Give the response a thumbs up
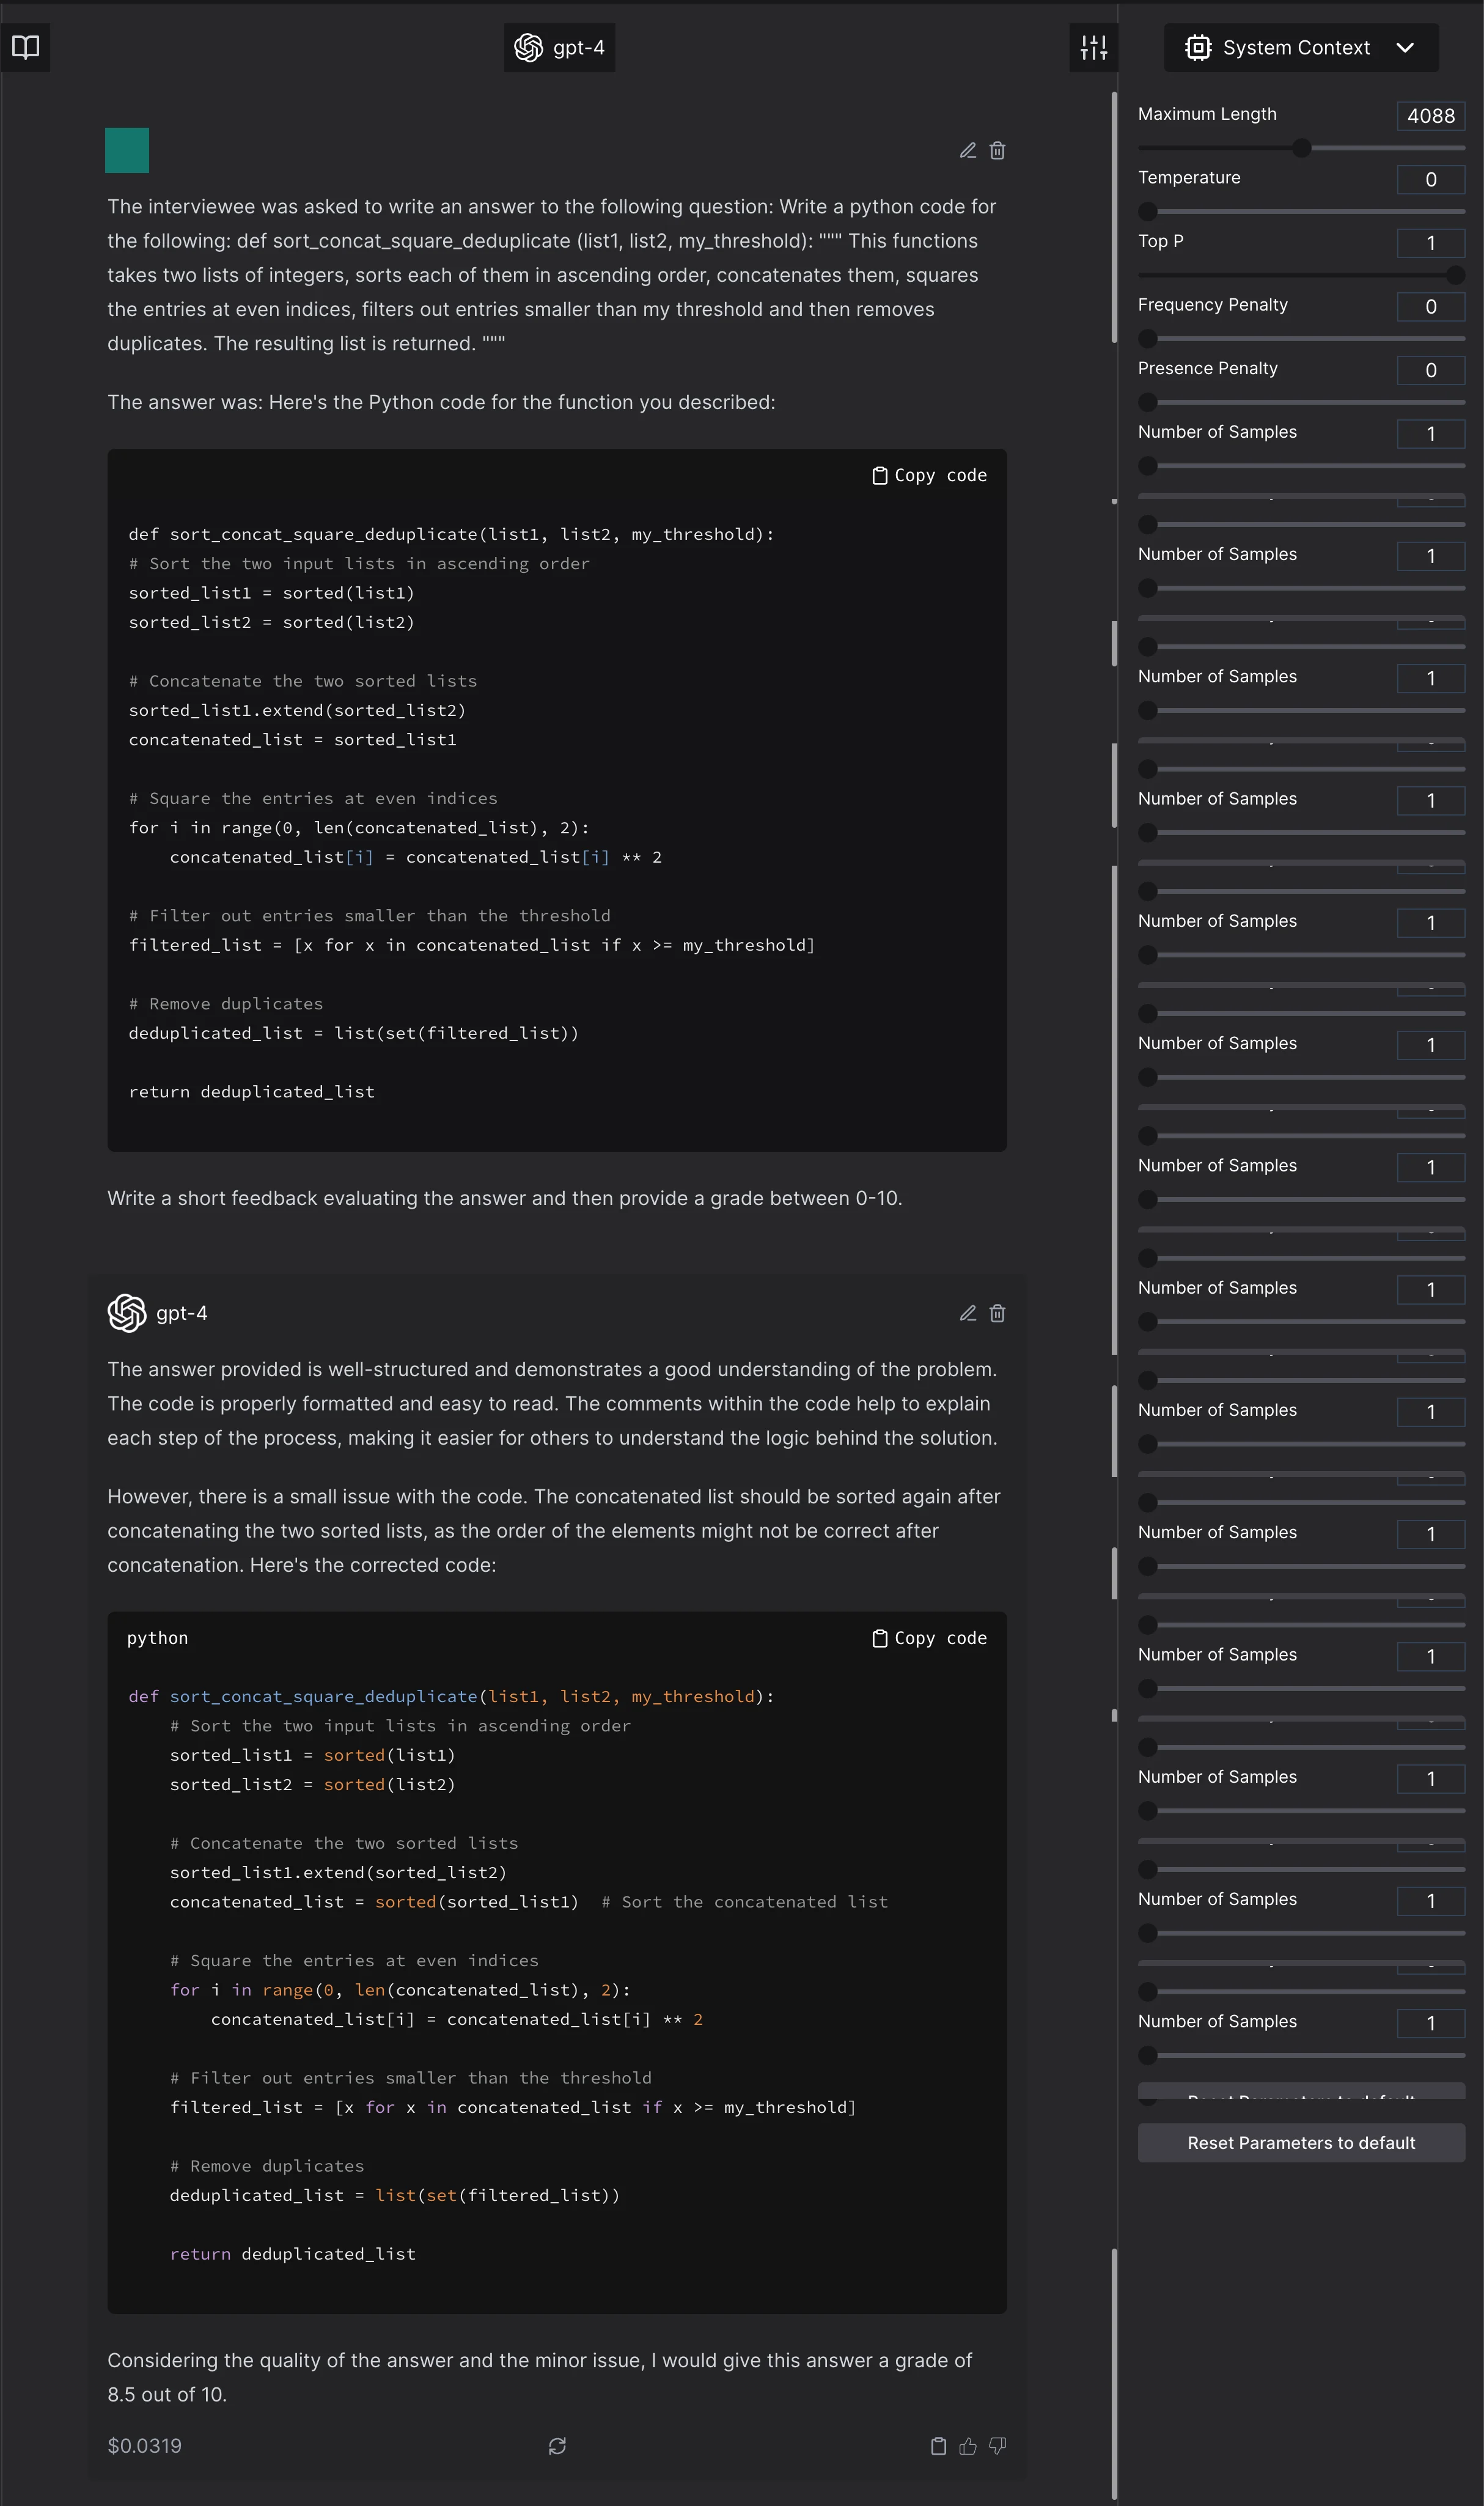Viewport: 1484px width, 2506px height. tap(967, 2446)
